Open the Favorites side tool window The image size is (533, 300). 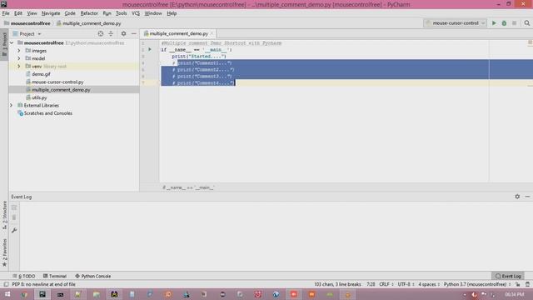coord(4,252)
